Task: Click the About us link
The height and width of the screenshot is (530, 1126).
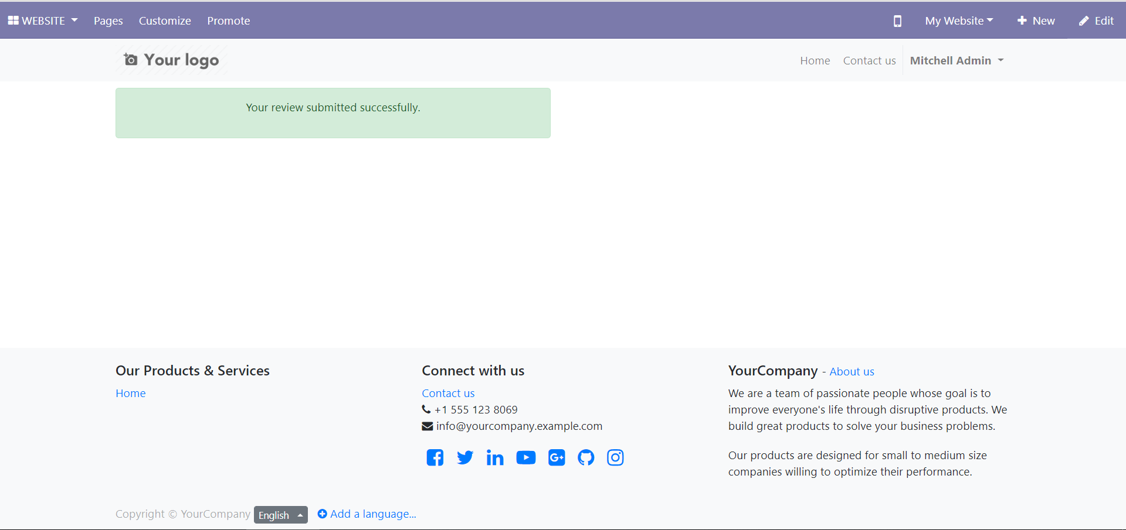Action: (852, 371)
